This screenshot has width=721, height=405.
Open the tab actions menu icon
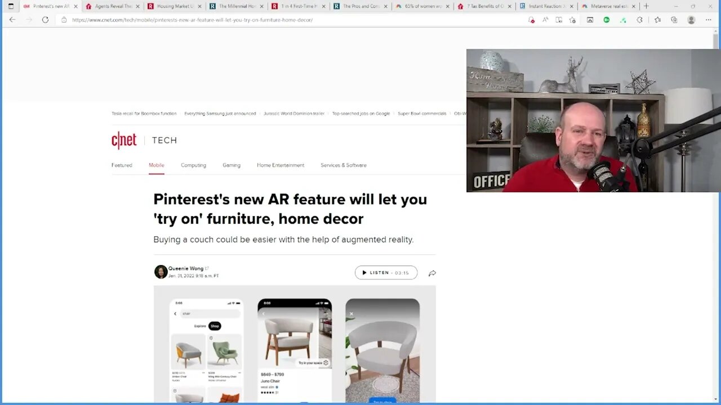(10, 6)
